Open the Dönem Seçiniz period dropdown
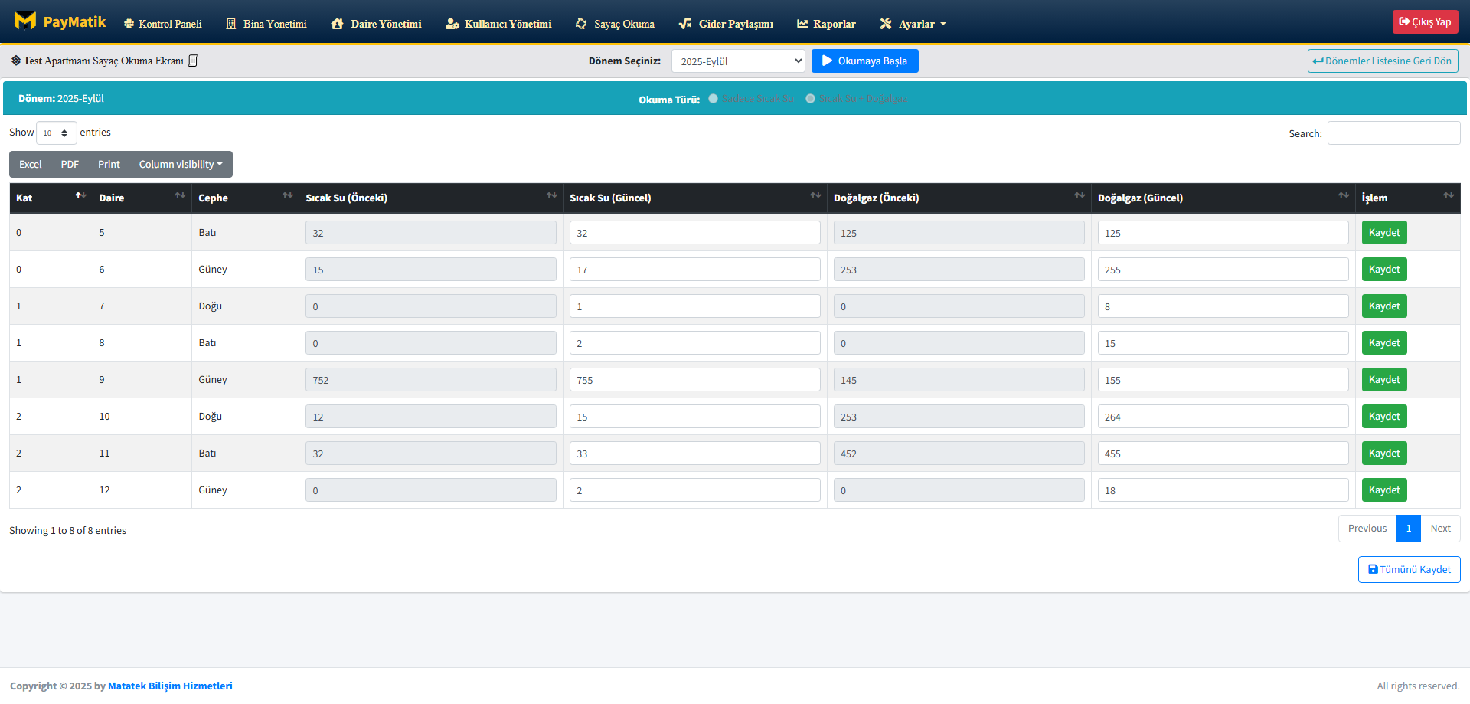The width and height of the screenshot is (1470, 704). [737, 61]
